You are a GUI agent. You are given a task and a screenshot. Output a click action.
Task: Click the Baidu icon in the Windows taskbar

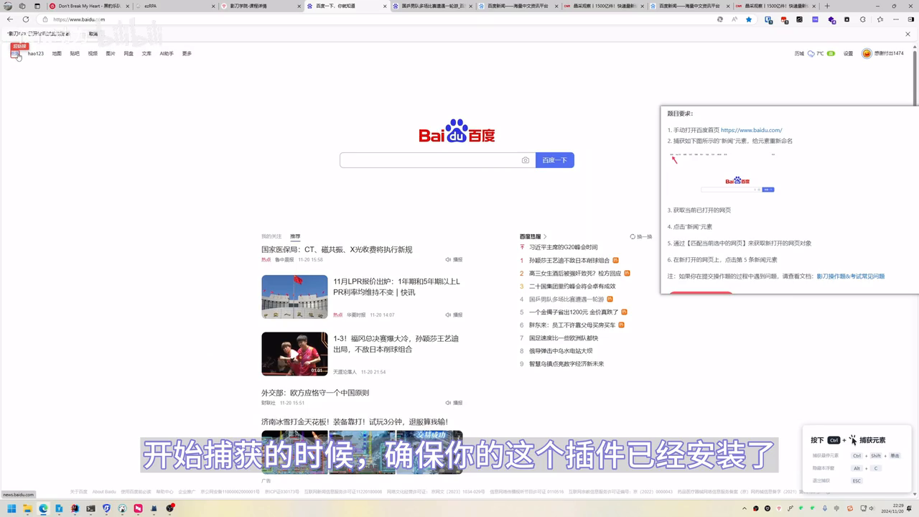tap(106, 509)
